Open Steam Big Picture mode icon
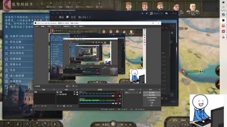227x127 pixels. coord(167,13)
